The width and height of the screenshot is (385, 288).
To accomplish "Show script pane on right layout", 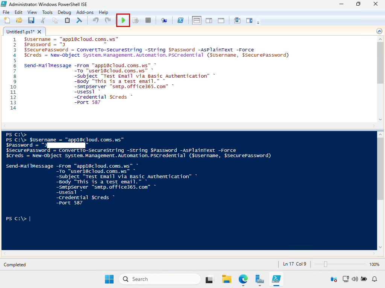I will (209, 20).
